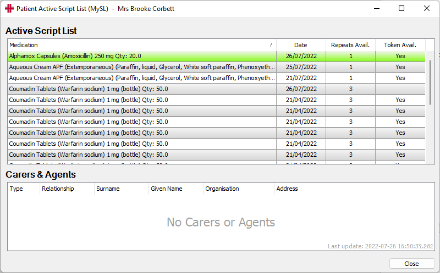The height and width of the screenshot is (273, 440).
Task: Click the Close button
Action: pyautogui.click(x=411, y=264)
